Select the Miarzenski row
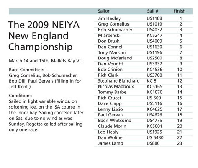The width and height of the screenshot is (198, 168). pyautogui.click(x=143, y=36)
